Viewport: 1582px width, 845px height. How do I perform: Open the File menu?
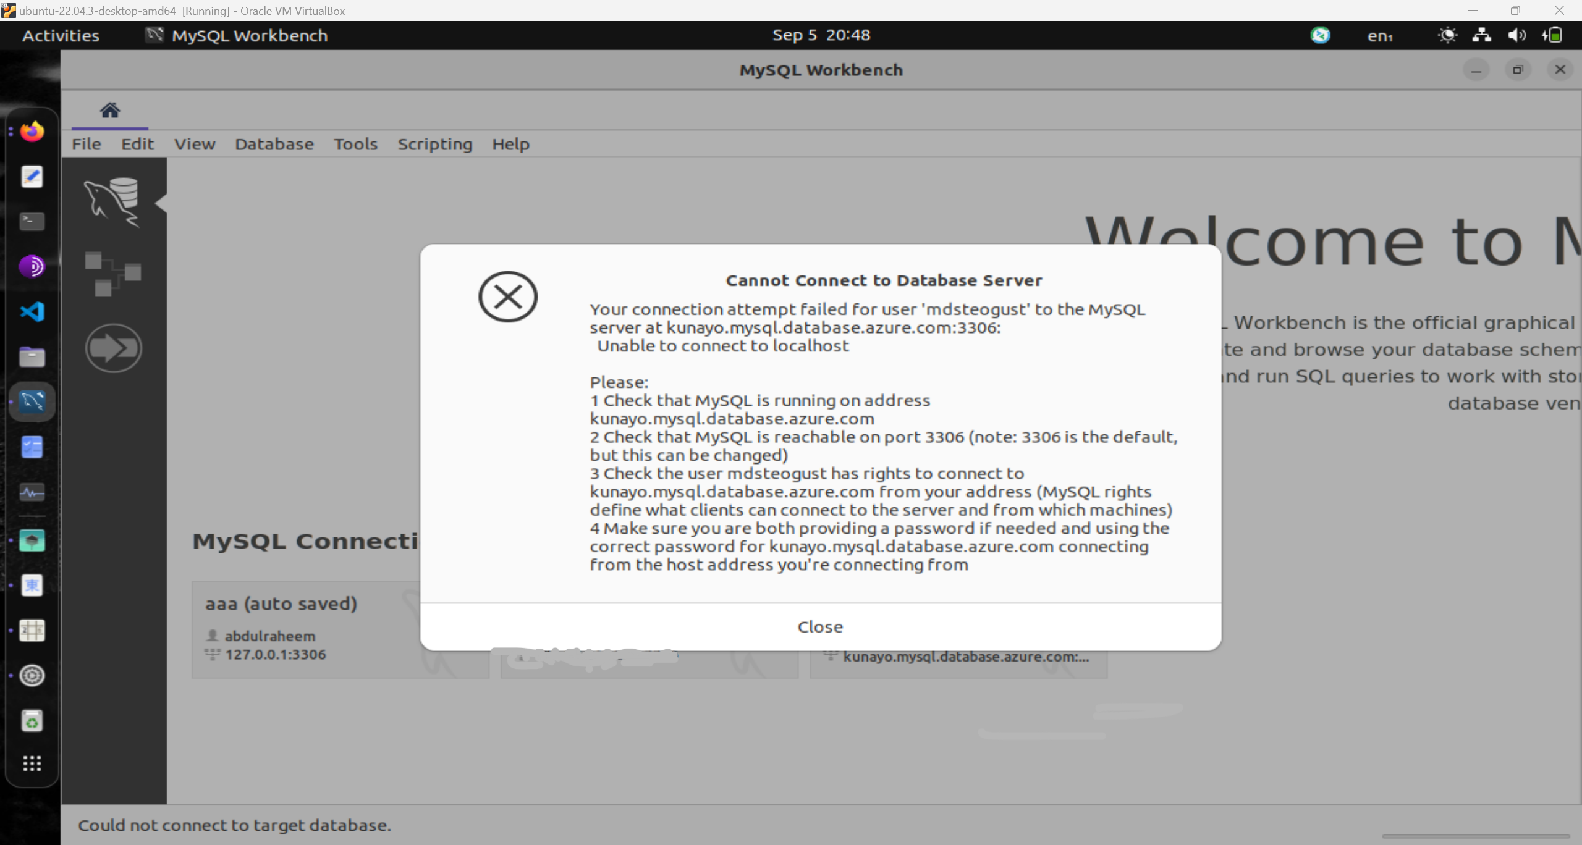(87, 144)
